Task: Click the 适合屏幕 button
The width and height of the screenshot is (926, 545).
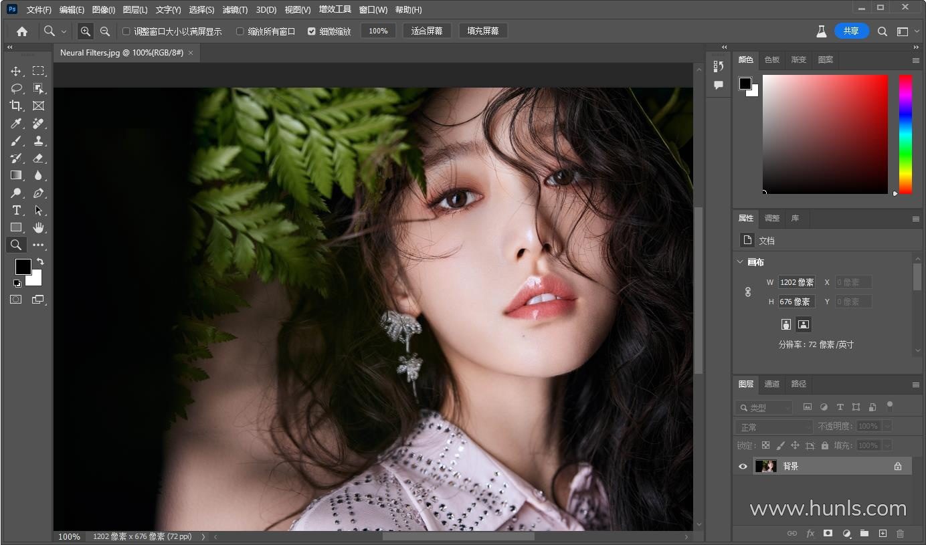Action: click(x=427, y=31)
